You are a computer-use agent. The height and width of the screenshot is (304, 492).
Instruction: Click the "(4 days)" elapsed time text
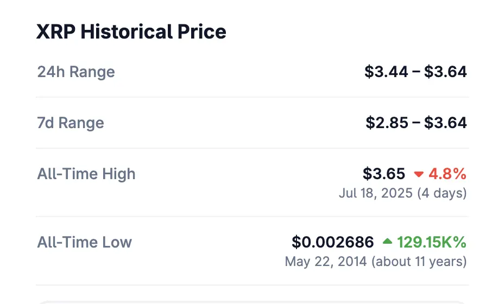coord(442,193)
